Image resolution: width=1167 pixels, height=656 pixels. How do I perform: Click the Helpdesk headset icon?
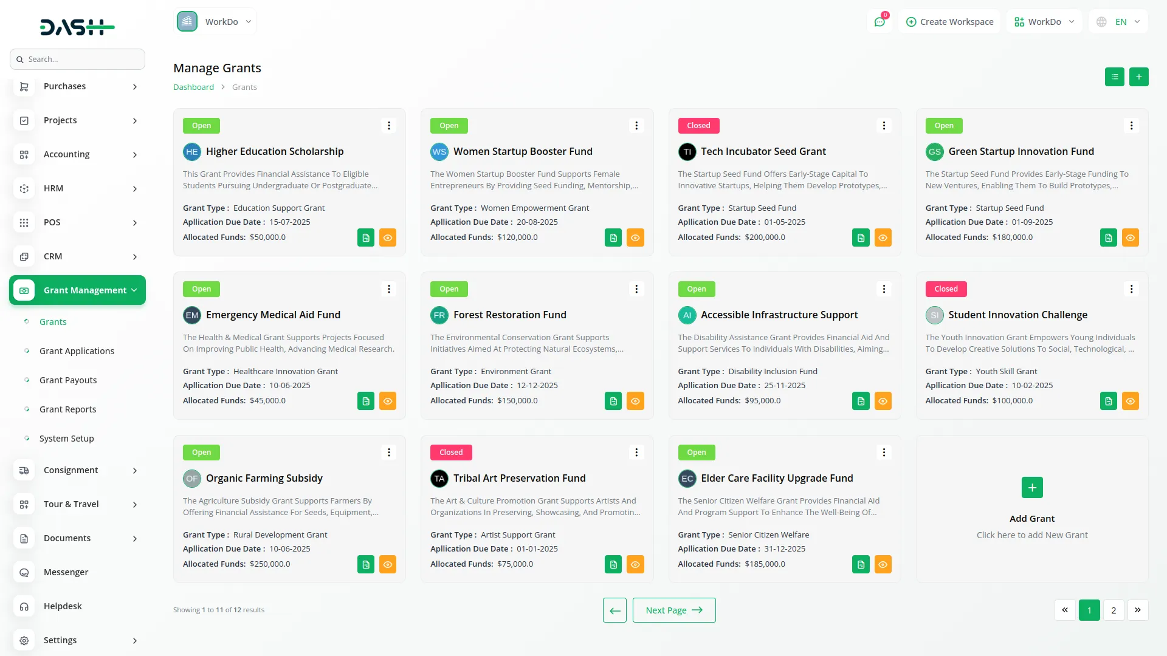point(24,606)
